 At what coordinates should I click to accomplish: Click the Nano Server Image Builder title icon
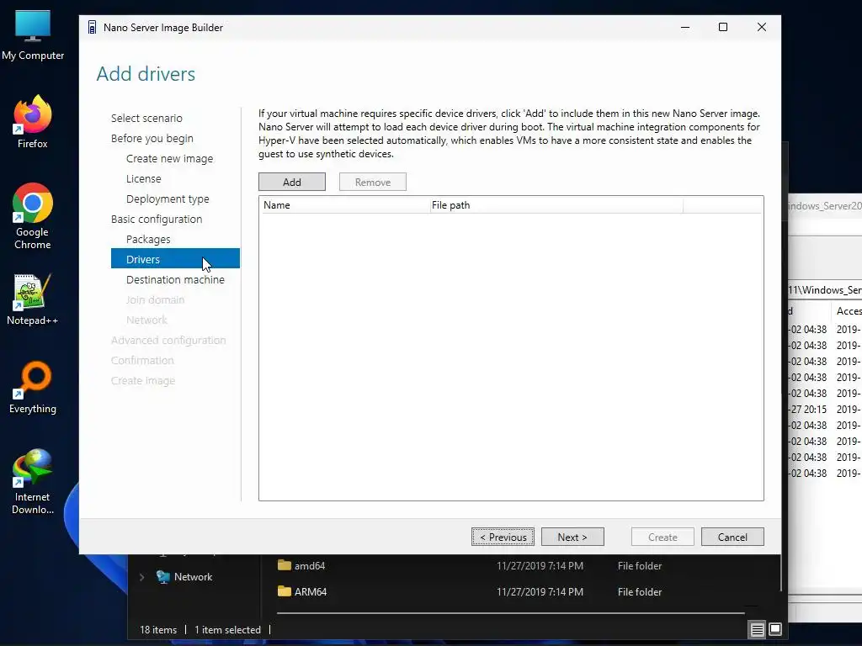pyautogui.click(x=92, y=28)
